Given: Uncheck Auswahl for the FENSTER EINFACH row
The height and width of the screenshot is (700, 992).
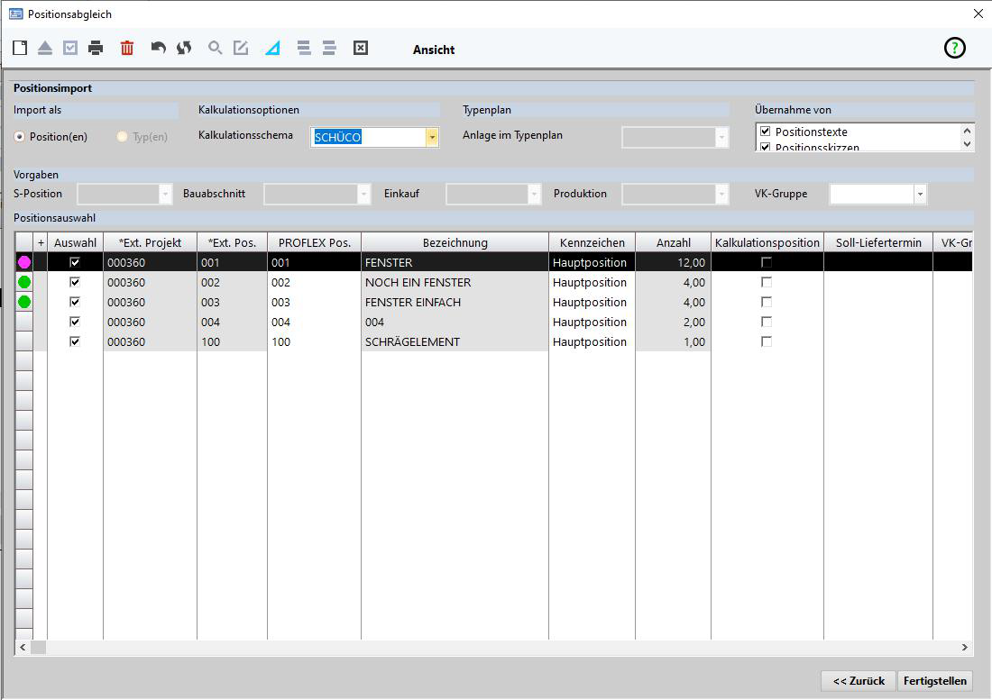Looking at the screenshot, I should click(75, 302).
